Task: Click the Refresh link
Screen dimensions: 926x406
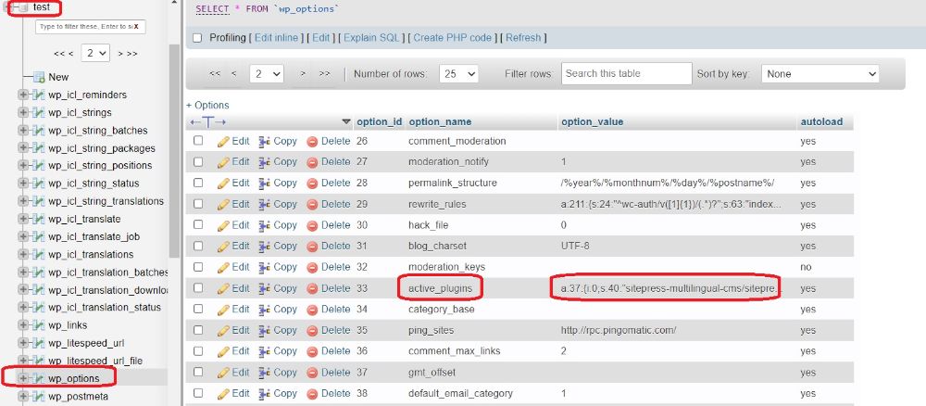Action: coord(523,38)
